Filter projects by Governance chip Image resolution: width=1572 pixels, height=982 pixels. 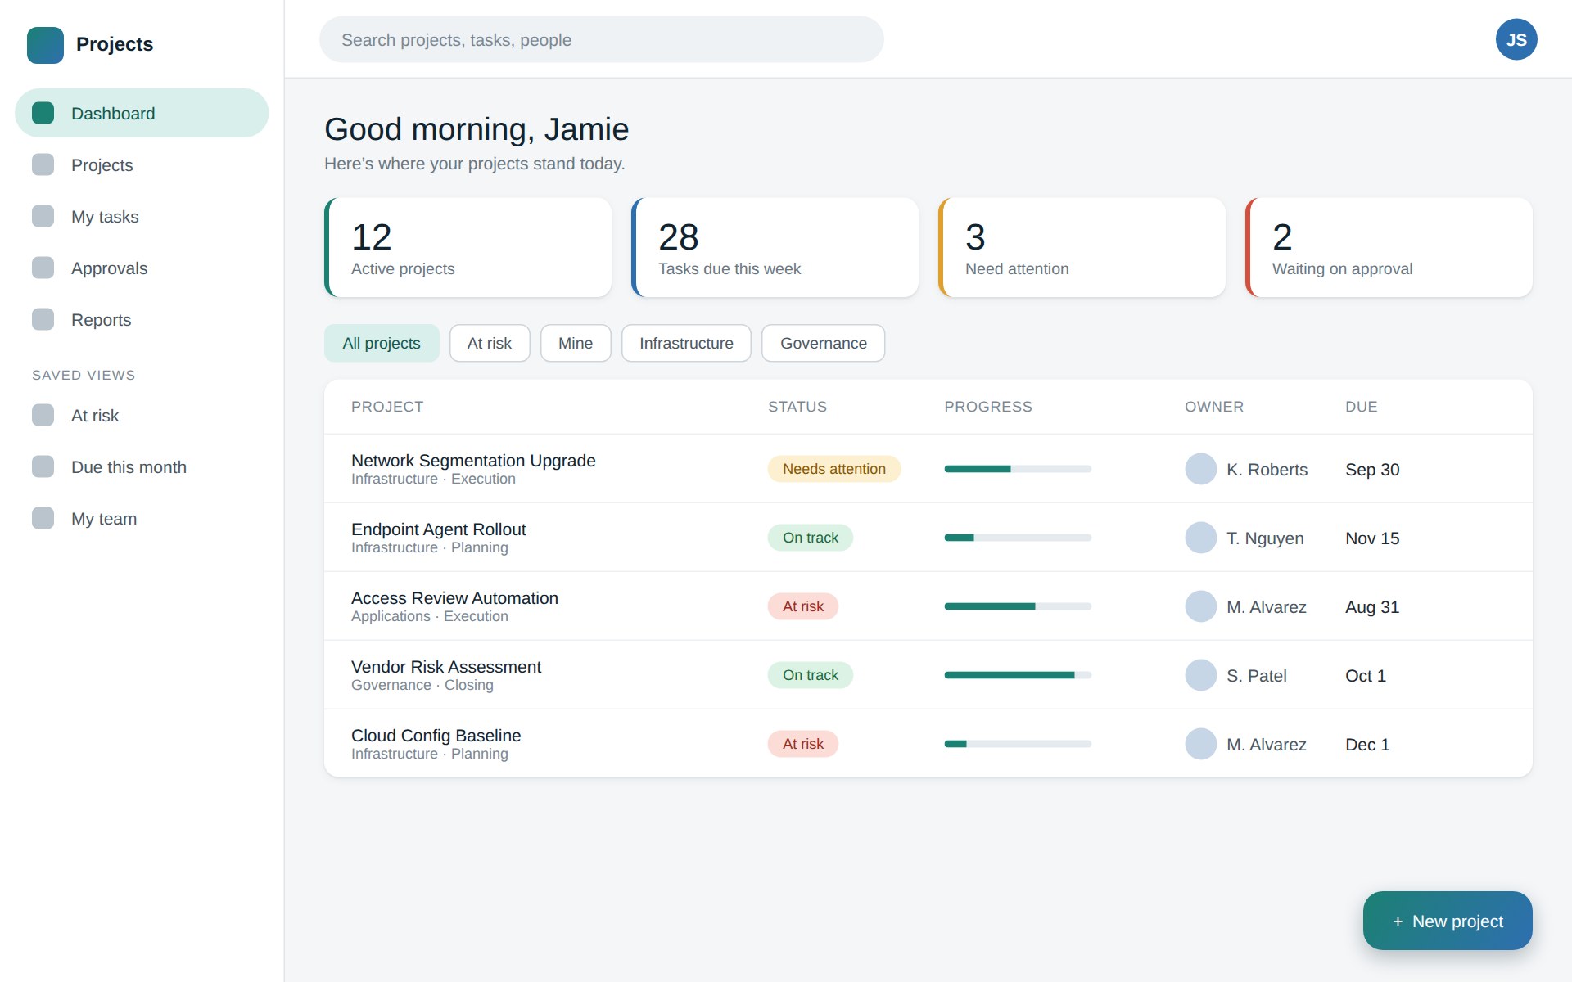pos(824,343)
